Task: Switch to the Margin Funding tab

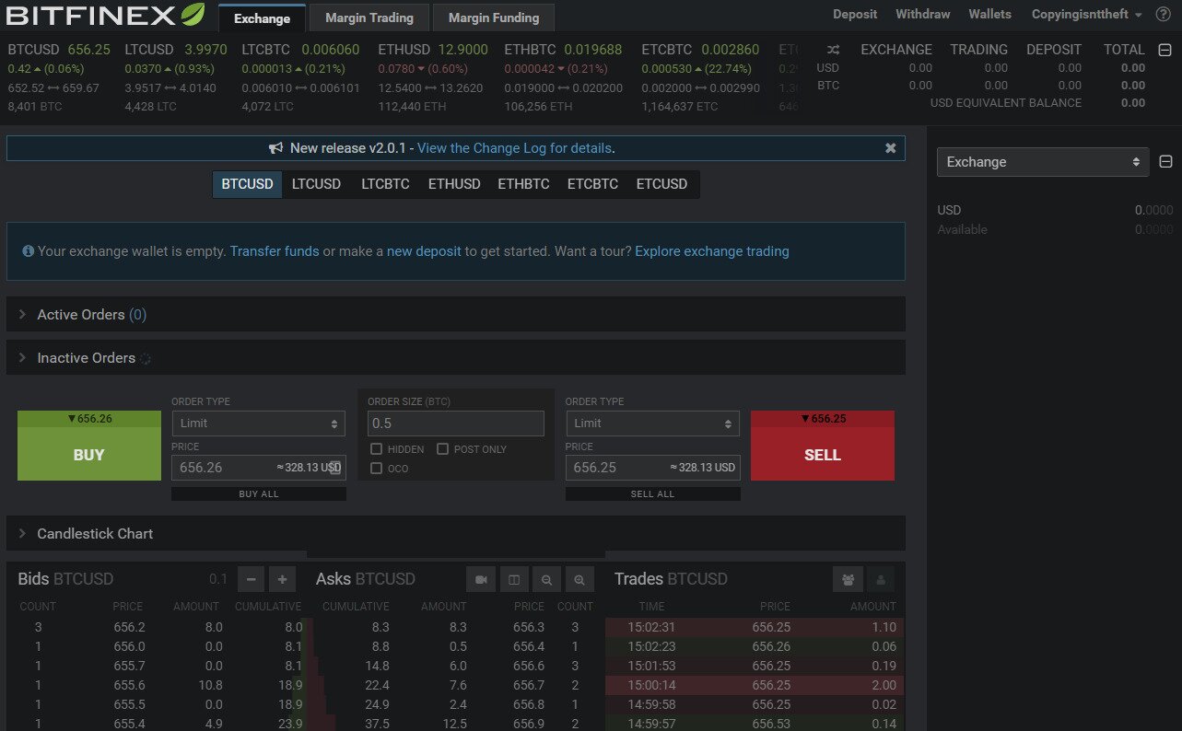Action: 494,17
